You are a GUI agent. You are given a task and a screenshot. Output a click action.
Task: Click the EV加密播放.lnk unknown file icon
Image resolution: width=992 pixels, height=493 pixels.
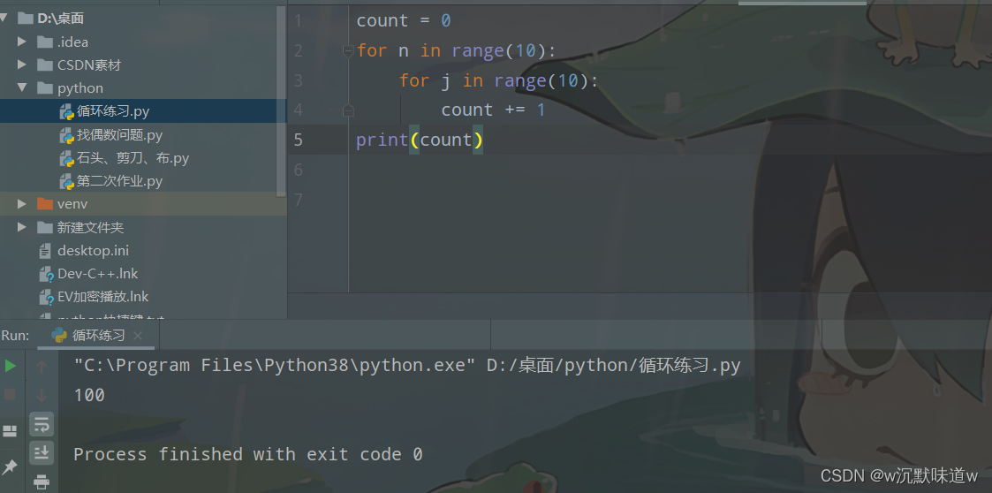[x=46, y=297]
